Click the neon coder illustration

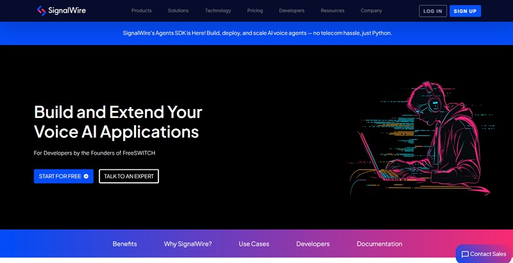pos(421,139)
